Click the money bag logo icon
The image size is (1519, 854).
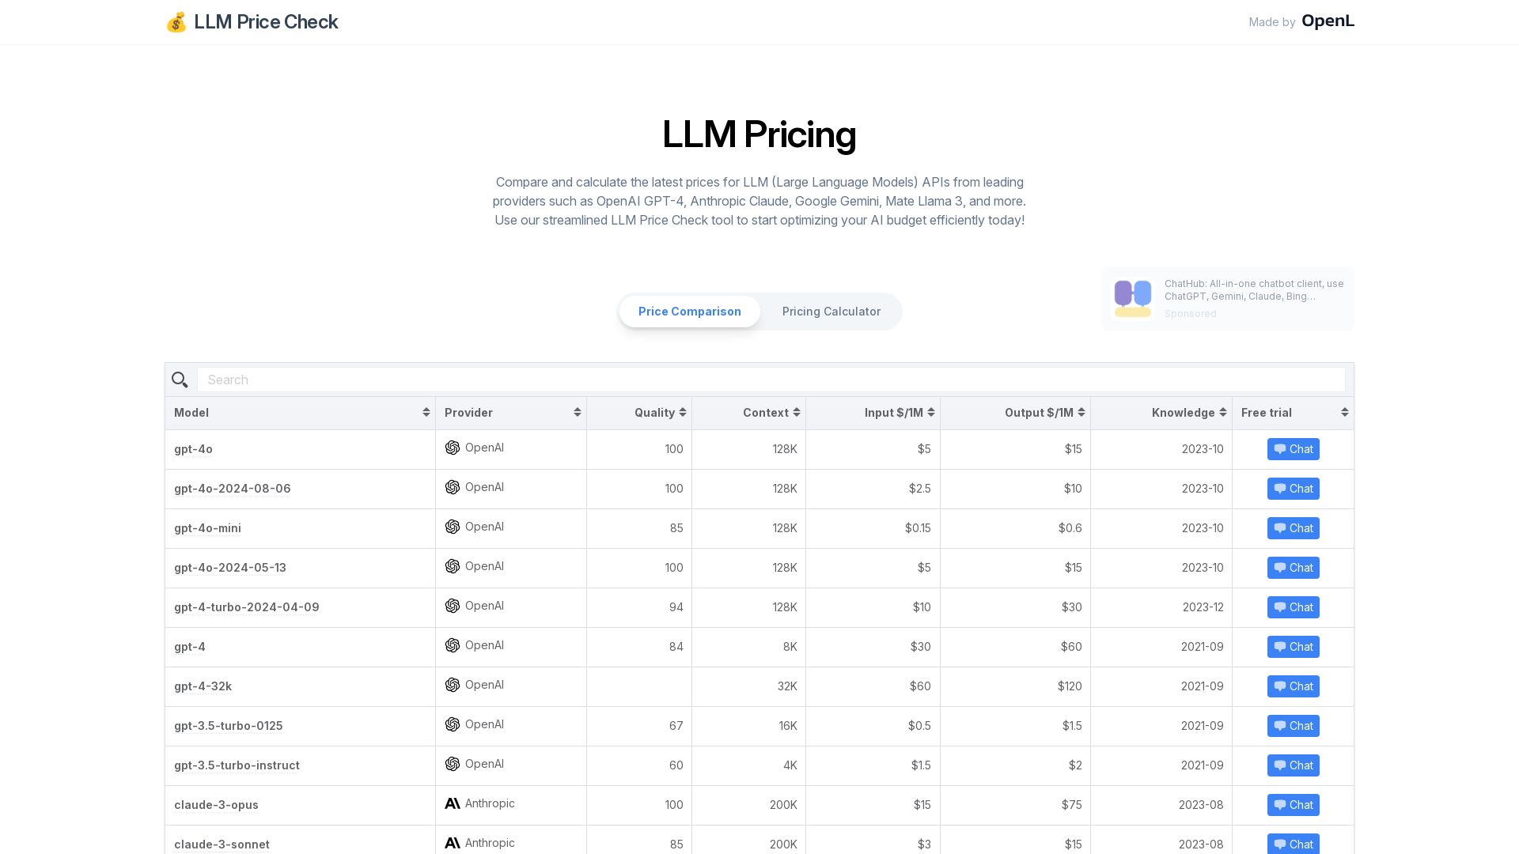tap(176, 22)
